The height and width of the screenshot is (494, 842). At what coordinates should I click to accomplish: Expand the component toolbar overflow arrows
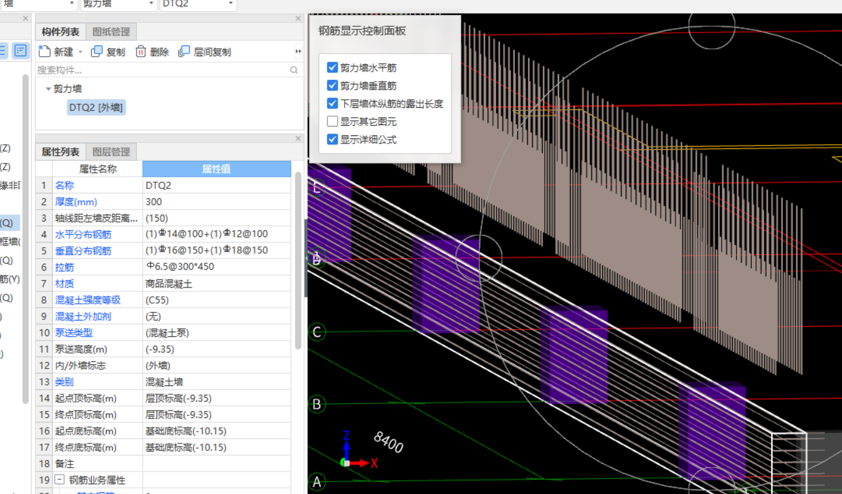[299, 52]
